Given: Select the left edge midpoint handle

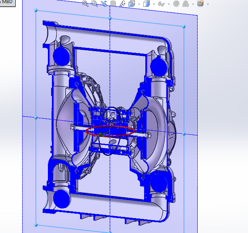Looking at the screenshot, I should click(36, 118).
